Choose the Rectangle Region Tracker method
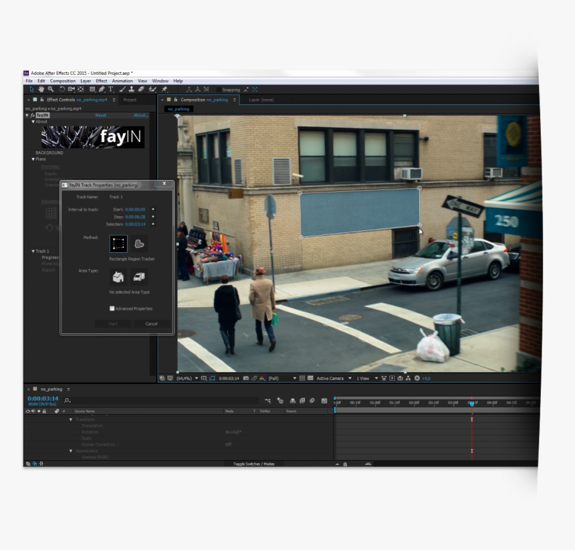 (x=118, y=244)
